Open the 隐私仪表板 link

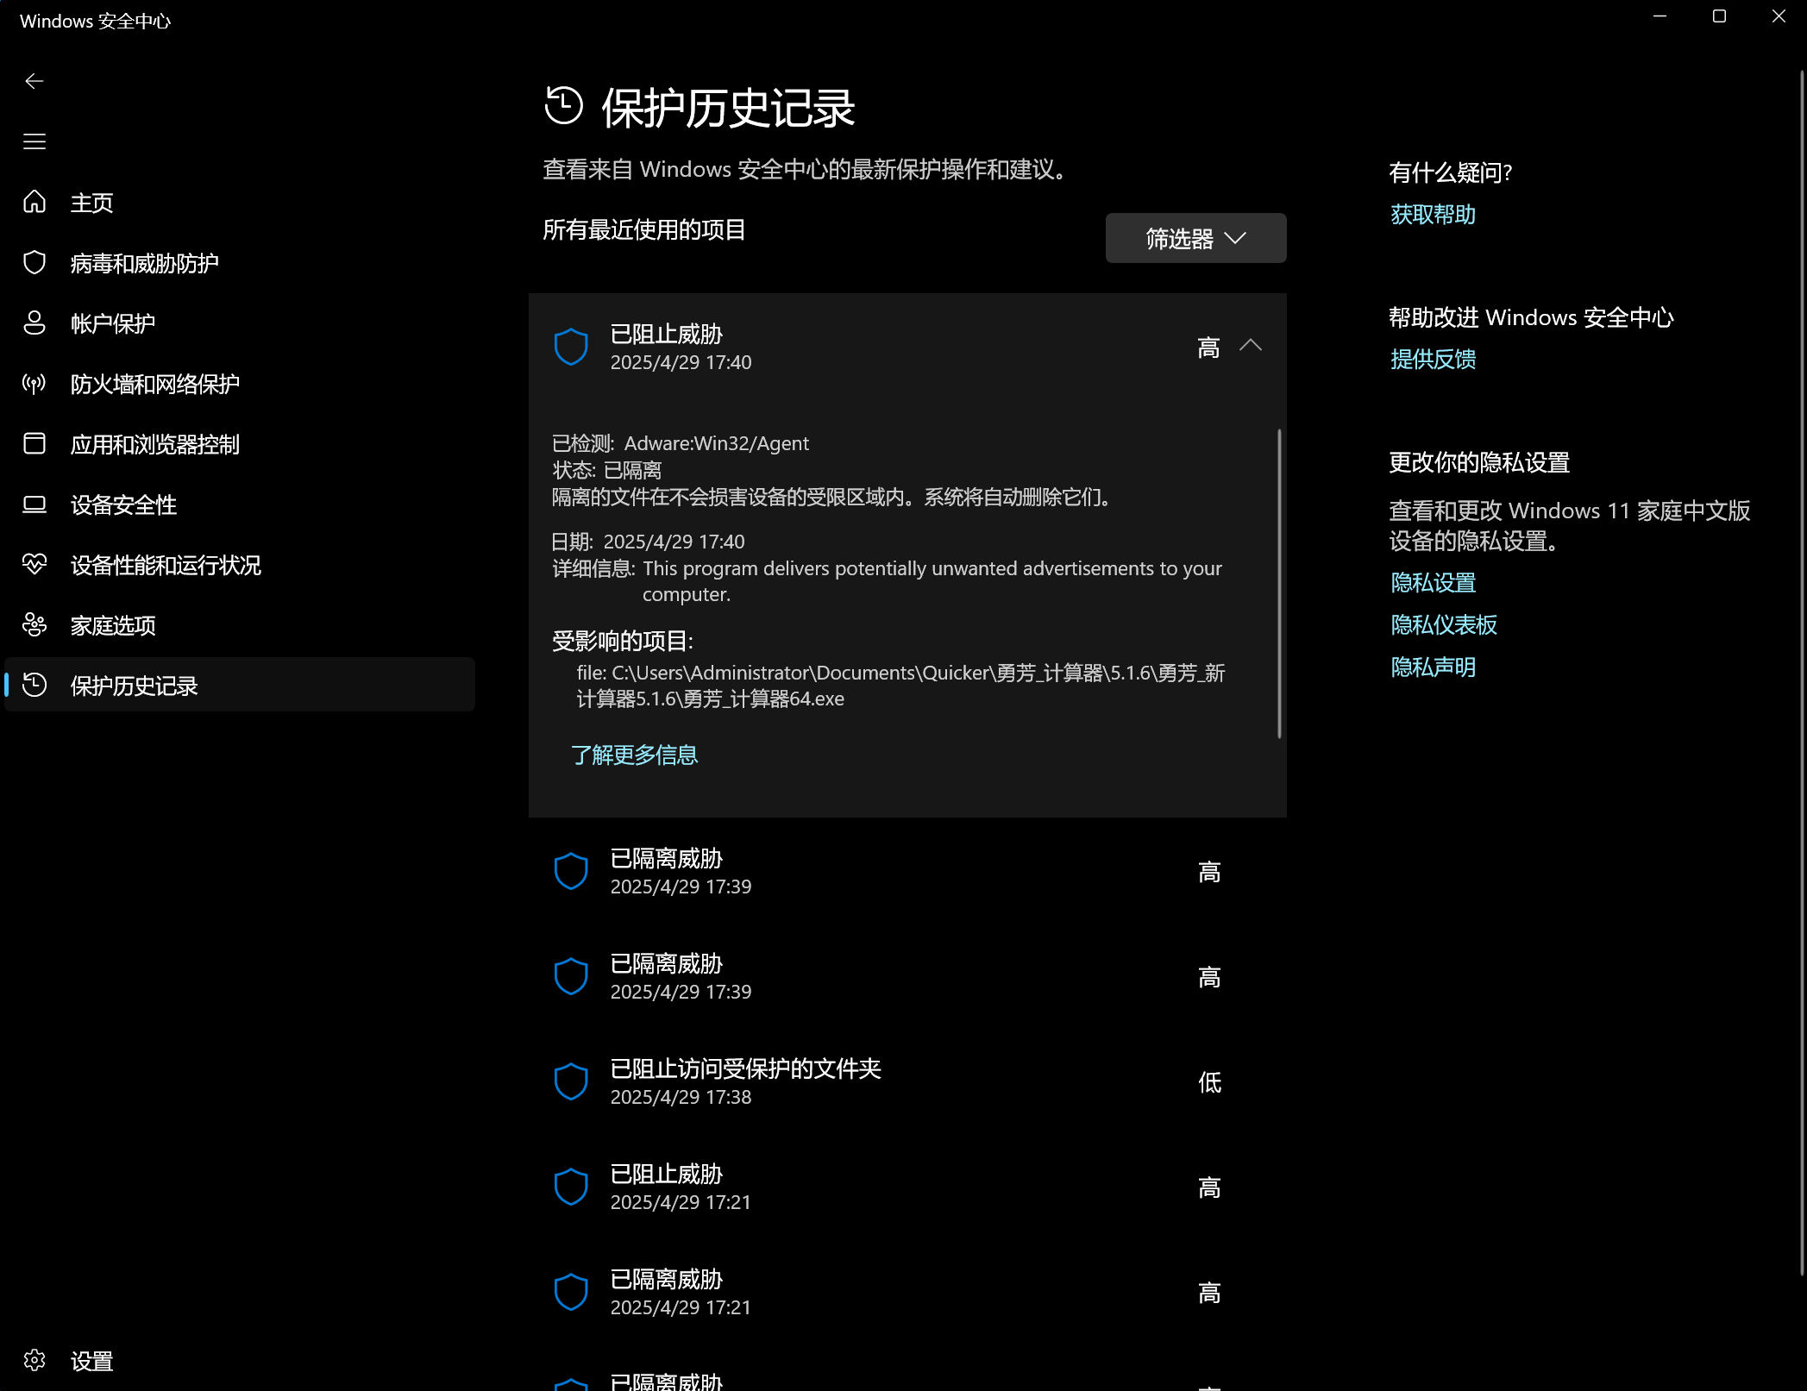(1443, 624)
